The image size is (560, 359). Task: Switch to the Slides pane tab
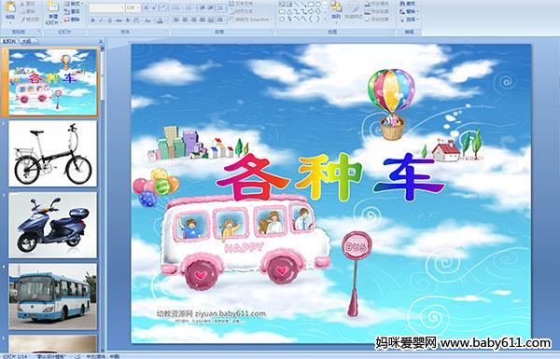click(9, 41)
